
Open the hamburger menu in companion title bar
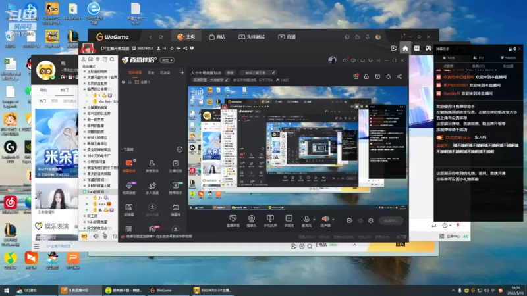pos(378,61)
